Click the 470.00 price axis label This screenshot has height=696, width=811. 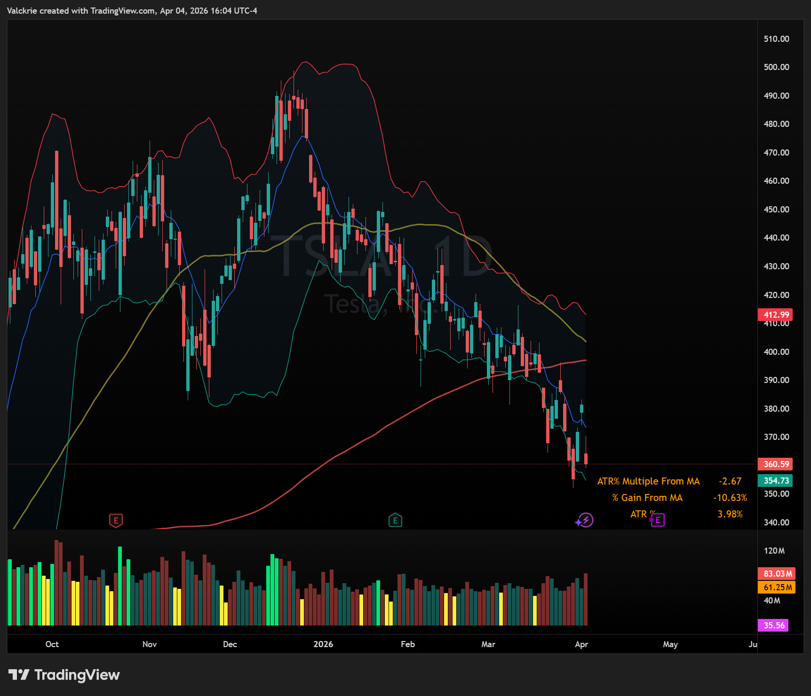(777, 153)
